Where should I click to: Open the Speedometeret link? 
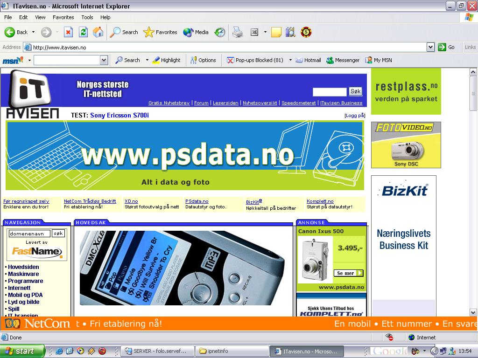tap(298, 103)
